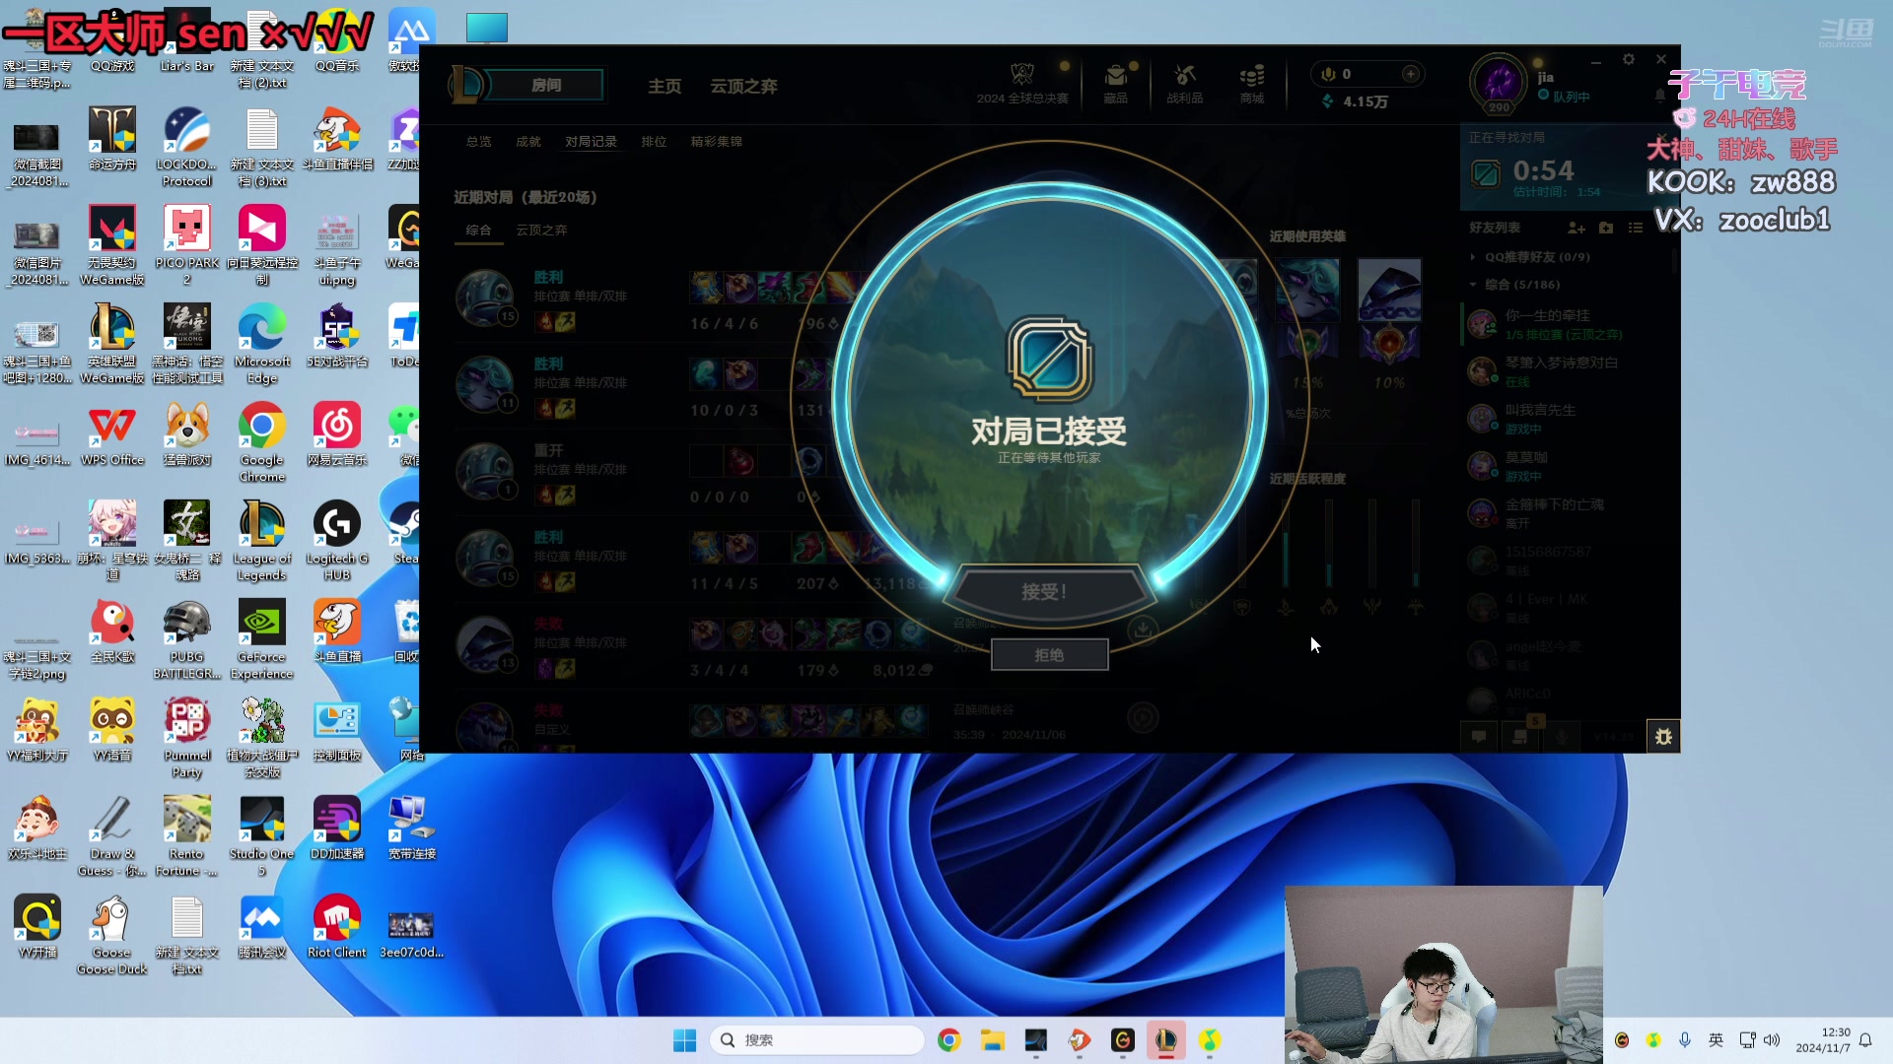Switch to the 成就 profile tab

pos(528,142)
